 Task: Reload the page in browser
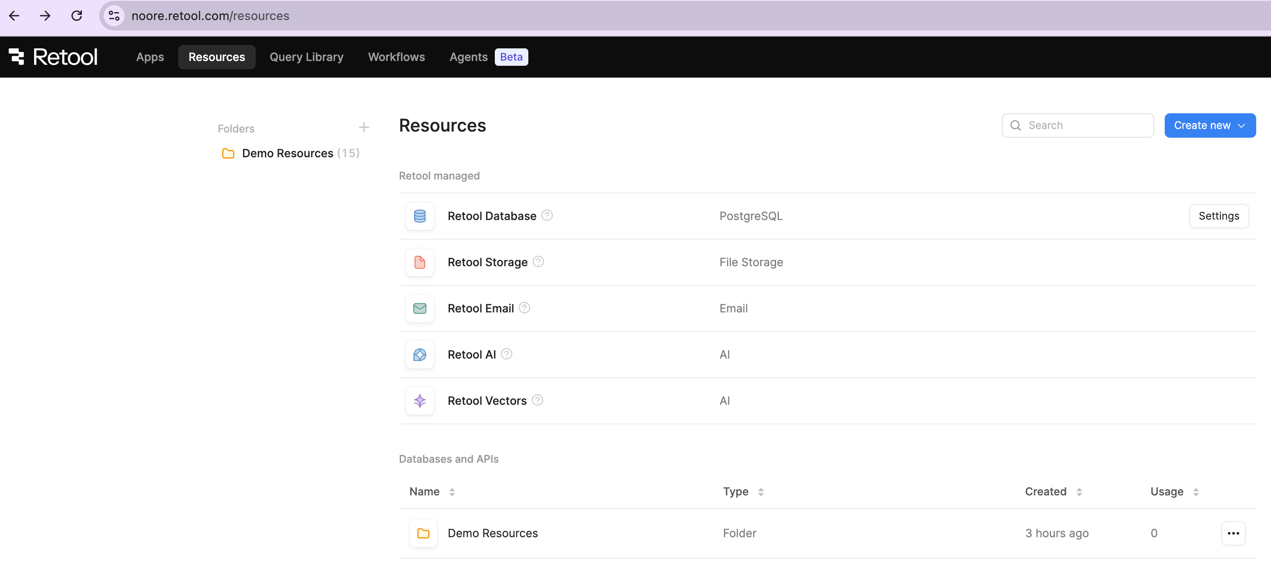tap(77, 16)
